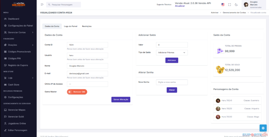The image size is (269, 137).
Task: Open Cash Store sidebar item
Action: (x=13, y=85)
